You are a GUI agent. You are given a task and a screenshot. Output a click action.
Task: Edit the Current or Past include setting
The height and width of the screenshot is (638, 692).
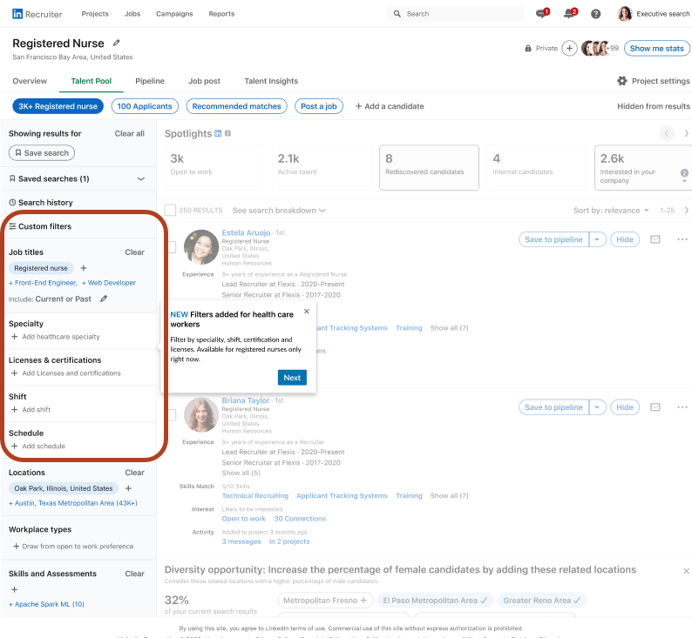click(104, 299)
